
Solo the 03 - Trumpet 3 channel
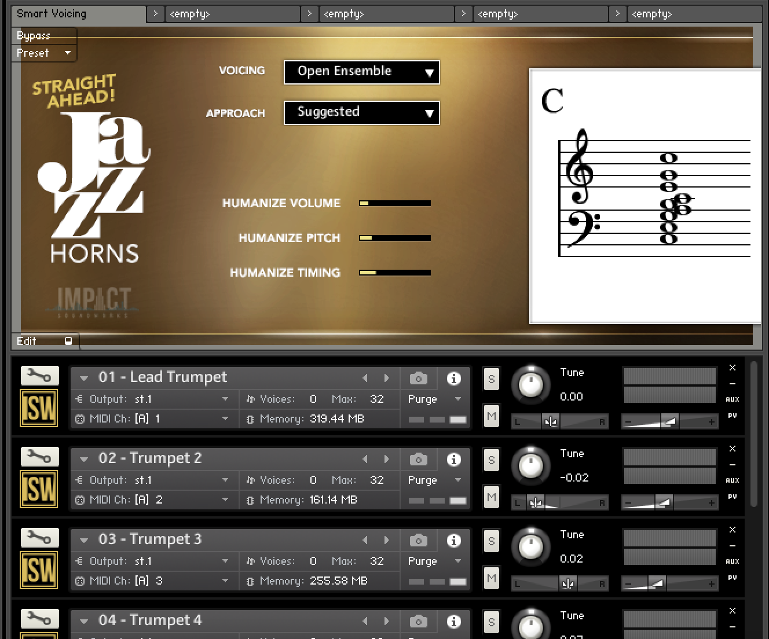(490, 541)
